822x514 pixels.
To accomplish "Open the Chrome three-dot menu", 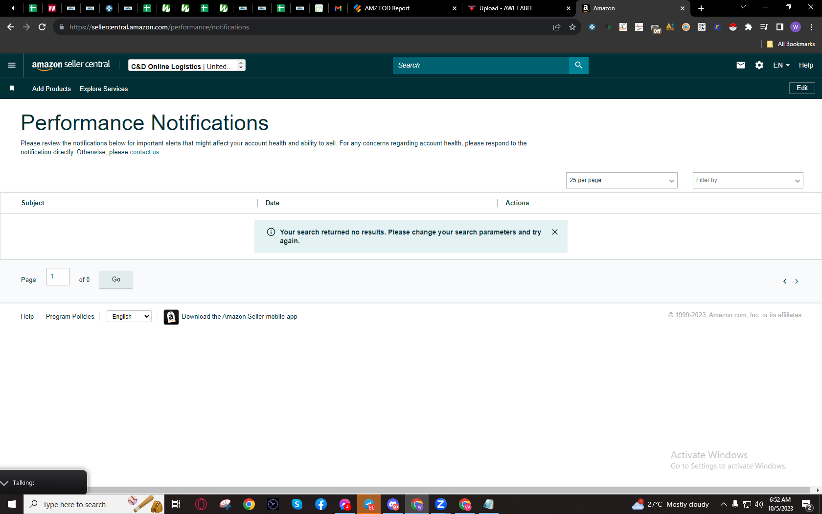I will [812, 27].
